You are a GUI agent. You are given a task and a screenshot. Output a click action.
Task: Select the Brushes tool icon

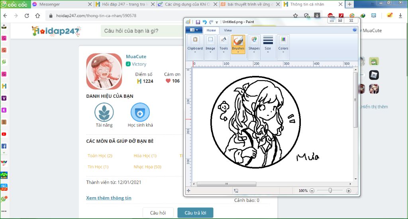coord(238,41)
